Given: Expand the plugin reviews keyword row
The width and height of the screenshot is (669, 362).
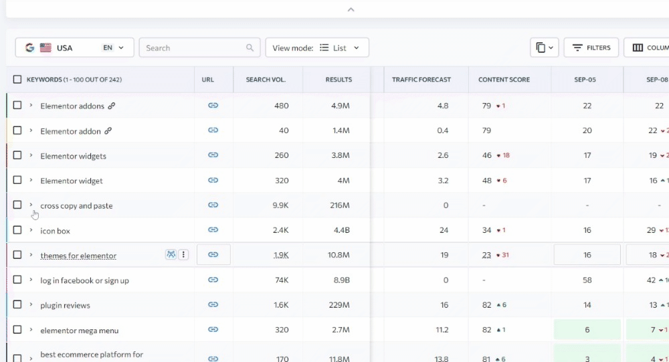Looking at the screenshot, I should click(x=31, y=304).
